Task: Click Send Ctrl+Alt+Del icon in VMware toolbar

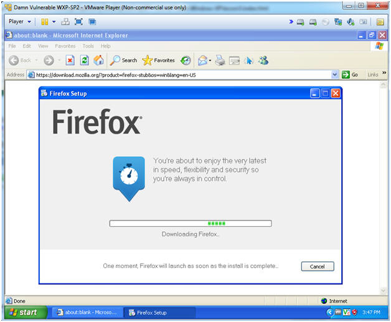Action: click(x=65, y=22)
